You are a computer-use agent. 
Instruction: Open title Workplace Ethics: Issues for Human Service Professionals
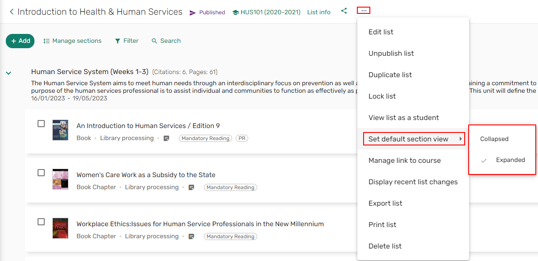[200, 224]
